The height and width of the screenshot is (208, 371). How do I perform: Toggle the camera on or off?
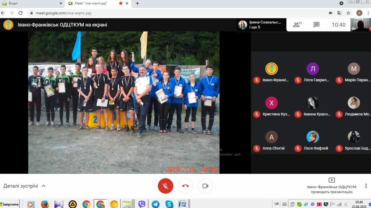pyautogui.click(x=205, y=186)
